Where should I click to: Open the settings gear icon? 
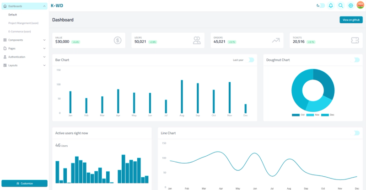[350, 5]
